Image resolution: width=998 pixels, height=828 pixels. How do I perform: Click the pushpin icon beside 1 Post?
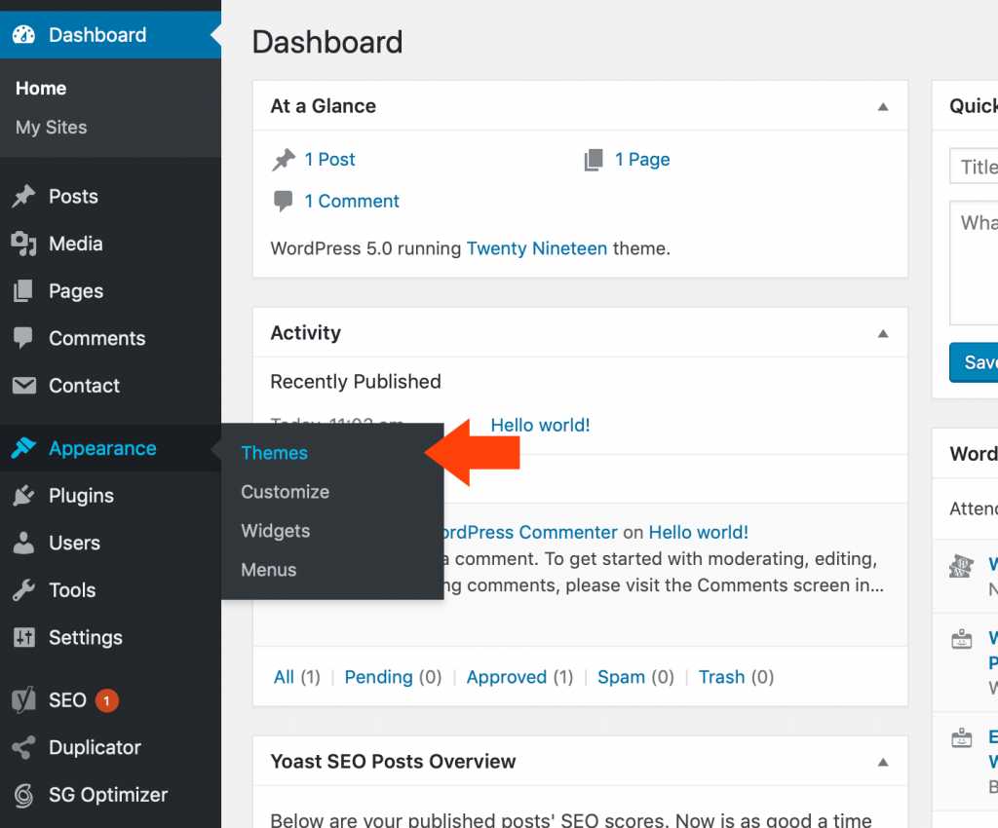(x=284, y=160)
